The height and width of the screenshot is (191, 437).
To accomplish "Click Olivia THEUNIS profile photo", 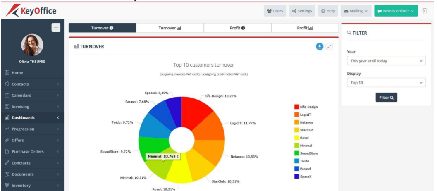I will pyautogui.click(x=32, y=45).
